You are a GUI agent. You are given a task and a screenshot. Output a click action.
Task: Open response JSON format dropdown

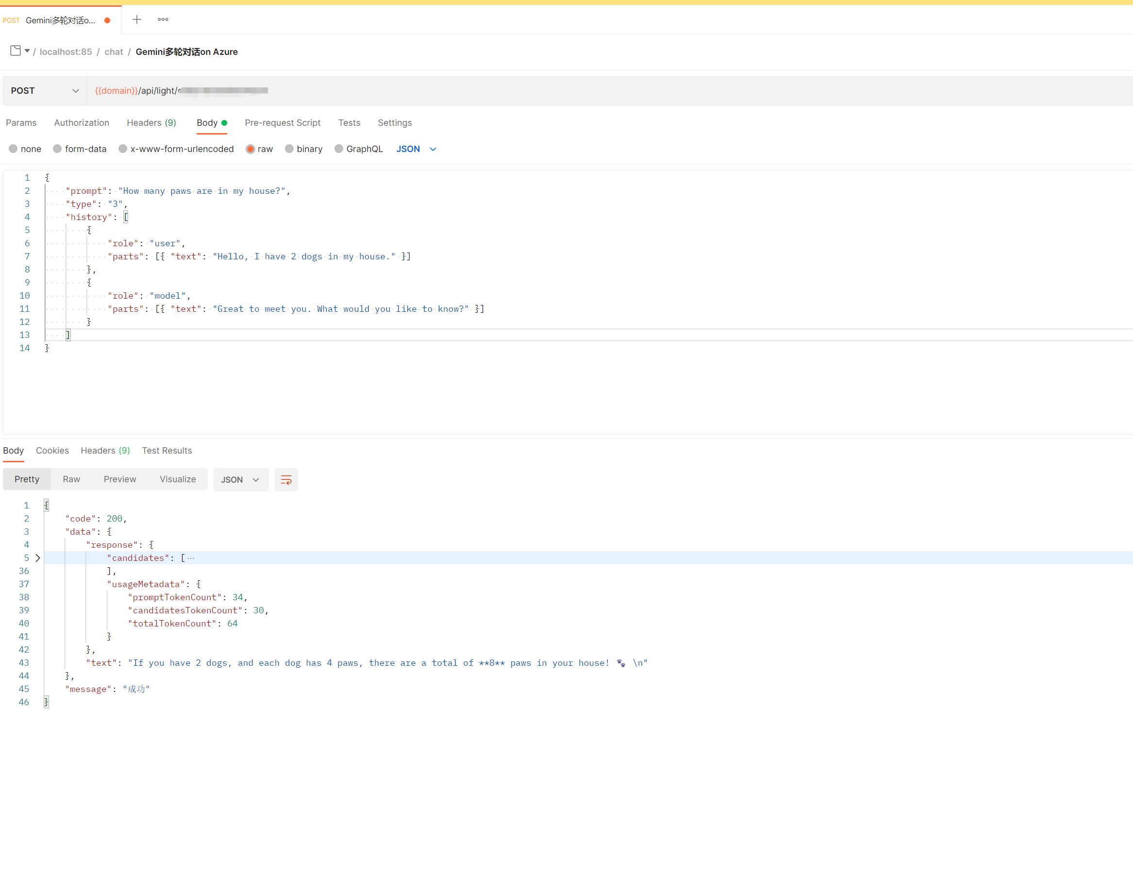240,479
